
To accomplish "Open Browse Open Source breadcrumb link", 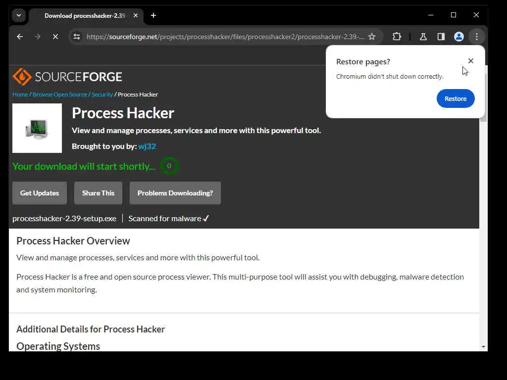I will click(x=60, y=95).
